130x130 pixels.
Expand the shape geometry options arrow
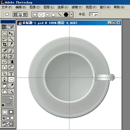[71, 15]
